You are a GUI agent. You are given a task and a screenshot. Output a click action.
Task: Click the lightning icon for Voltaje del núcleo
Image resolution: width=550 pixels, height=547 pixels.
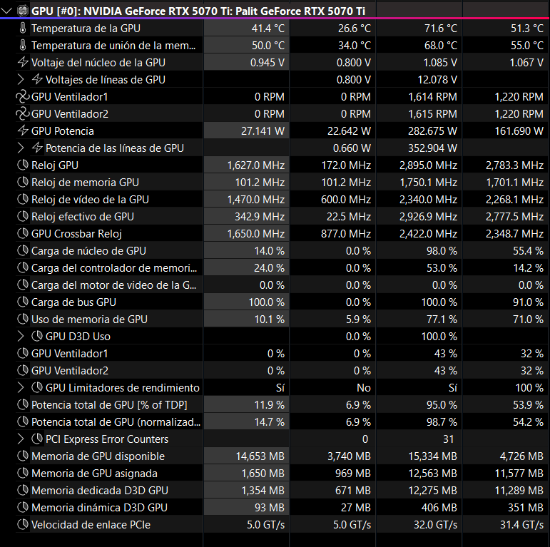(23, 63)
